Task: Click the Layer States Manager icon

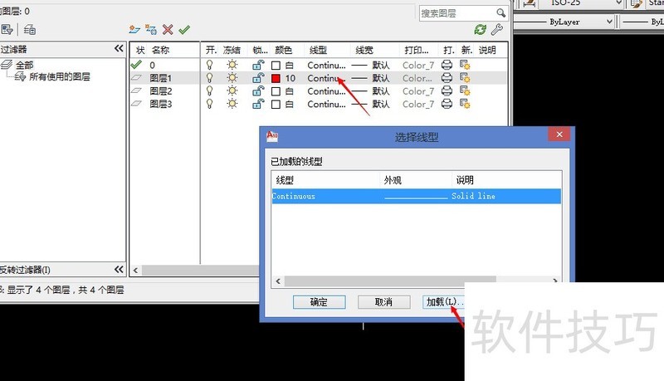Action: pyautogui.click(x=30, y=30)
